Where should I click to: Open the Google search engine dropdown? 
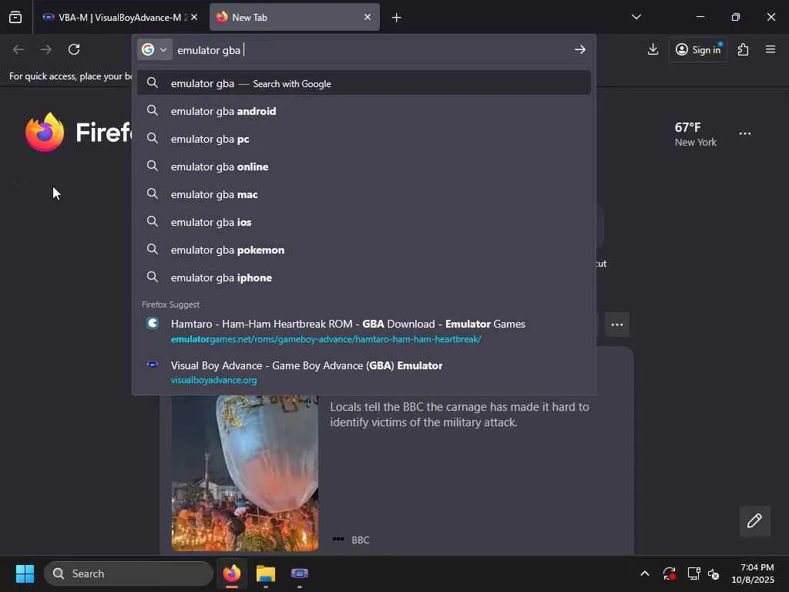click(154, 49)
